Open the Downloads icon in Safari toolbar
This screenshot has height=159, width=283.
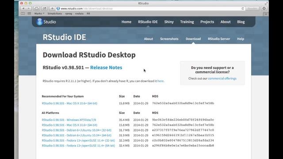tap(264, 8)
